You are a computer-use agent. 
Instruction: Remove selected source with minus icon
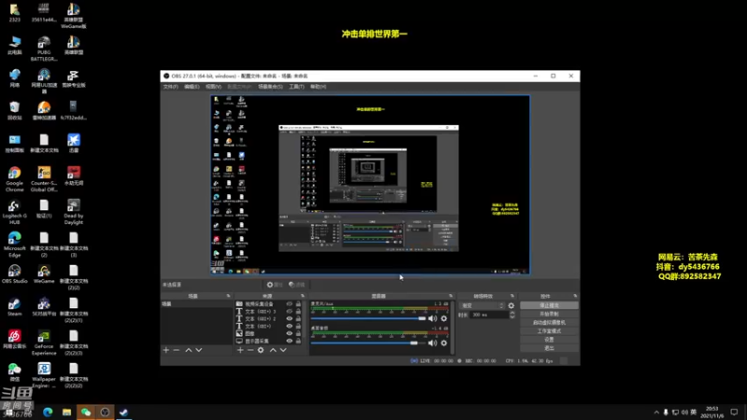250,350
